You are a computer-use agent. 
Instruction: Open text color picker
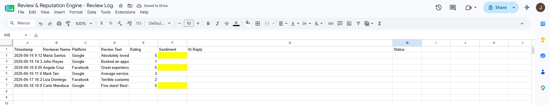pyautogui.click(x=236, y=24)
